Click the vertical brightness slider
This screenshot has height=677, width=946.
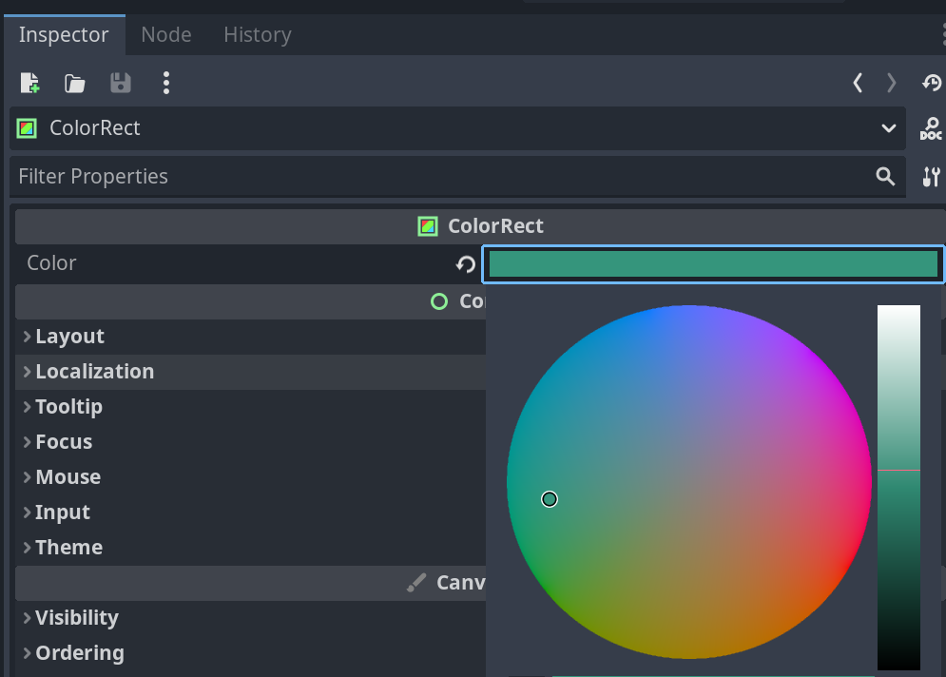(x=898, y=487)
